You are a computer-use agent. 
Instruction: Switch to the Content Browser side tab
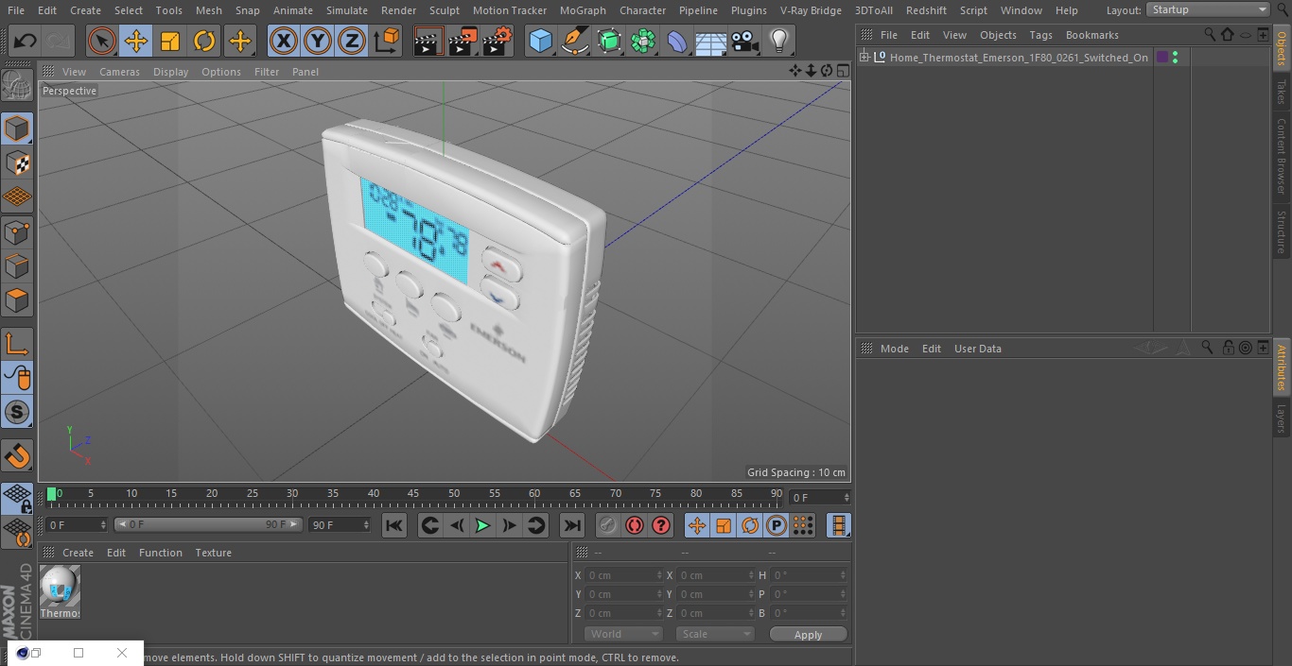click(1282, 155)
